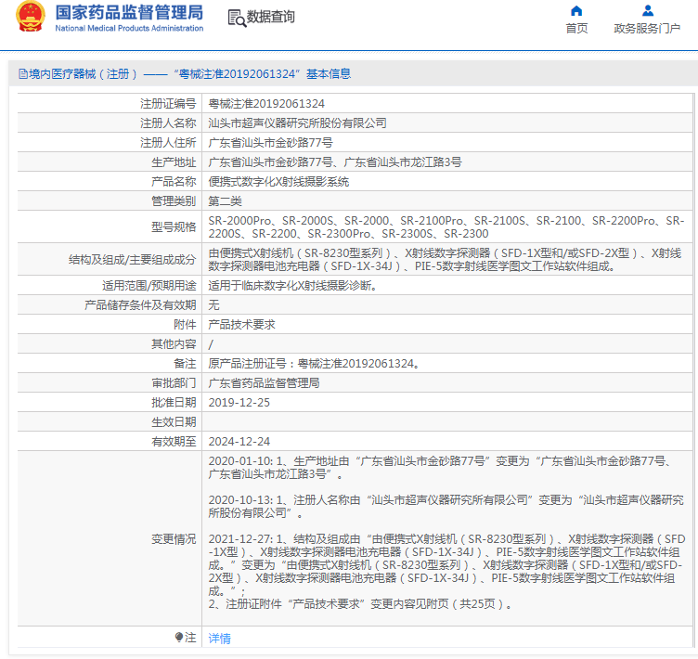Click the 政务服务门户 user icon
Image resolution: width=698 pixels, height=659 pixels.
click(648, 10)
